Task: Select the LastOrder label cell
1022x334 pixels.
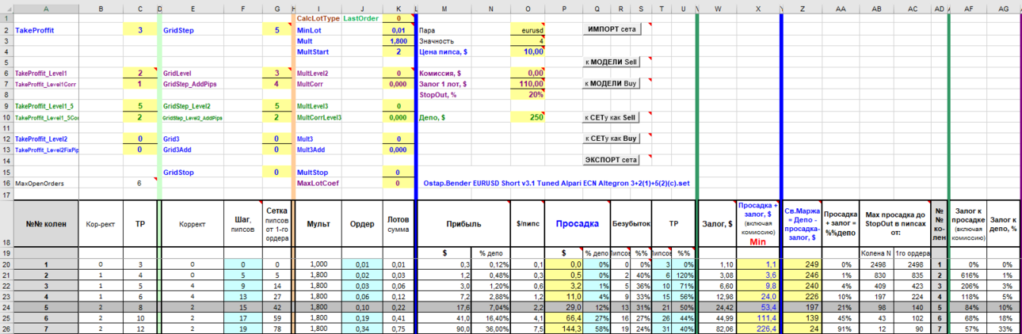Action: pyautogui.click(x=361, y=17)
